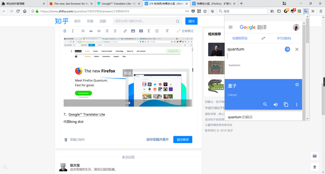Image resolution: width=325 pixels, height=174 pixels.
Task: Insert an unordered list in the editor
Action: point(115,31)
